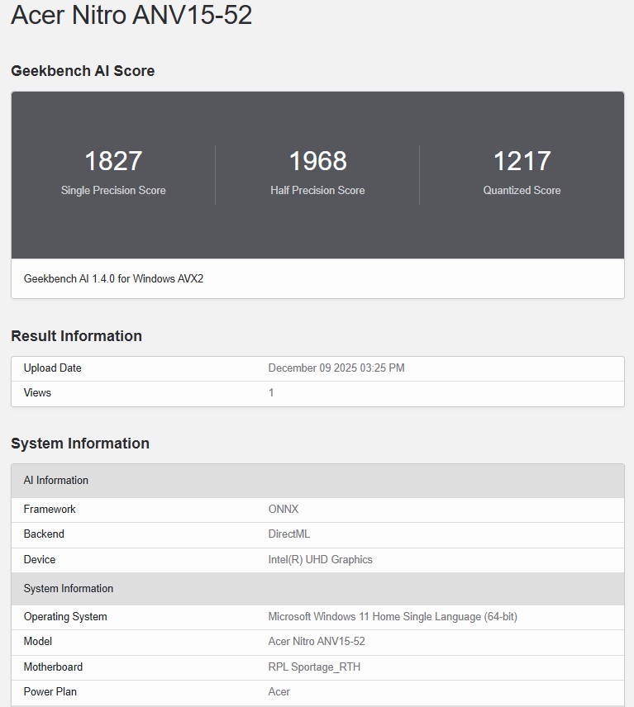Click the Geekbench AI 1.4.0 version text
The width and height of the screenshot is (634, 707).
click(113, 279)
